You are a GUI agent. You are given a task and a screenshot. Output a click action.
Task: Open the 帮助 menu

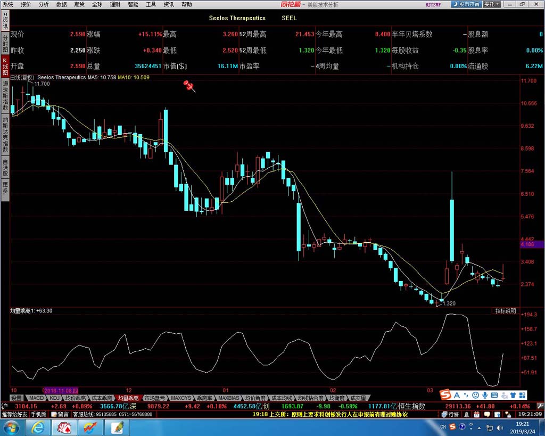click(187, 4)
